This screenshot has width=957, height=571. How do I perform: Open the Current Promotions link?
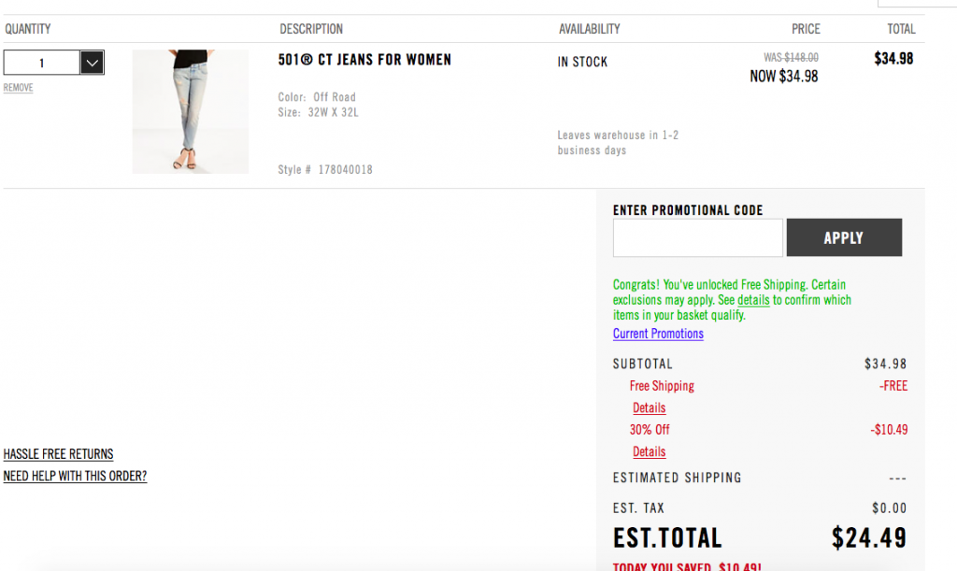658,334
